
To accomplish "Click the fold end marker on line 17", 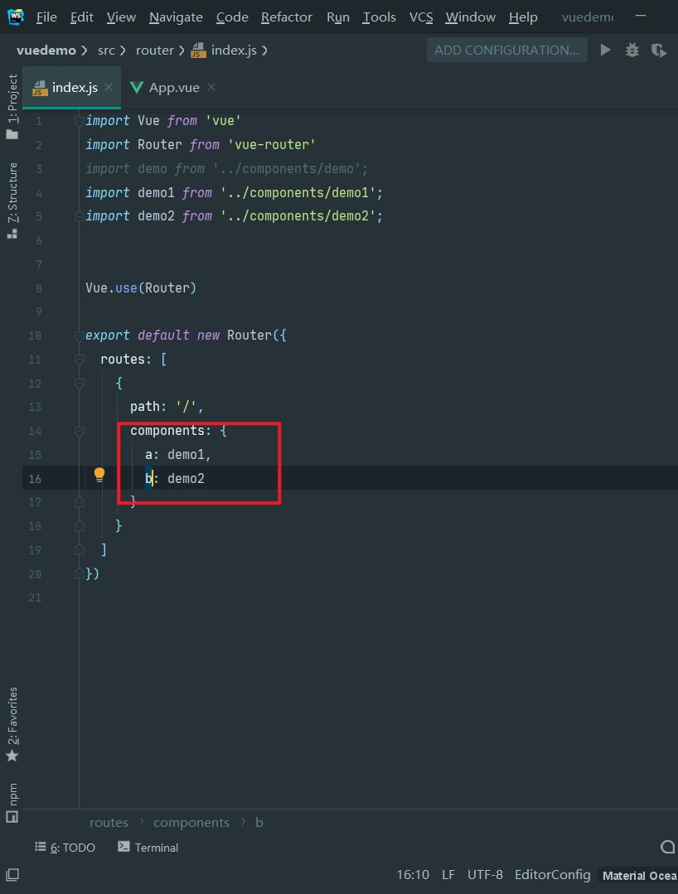I will coord(80,502).
